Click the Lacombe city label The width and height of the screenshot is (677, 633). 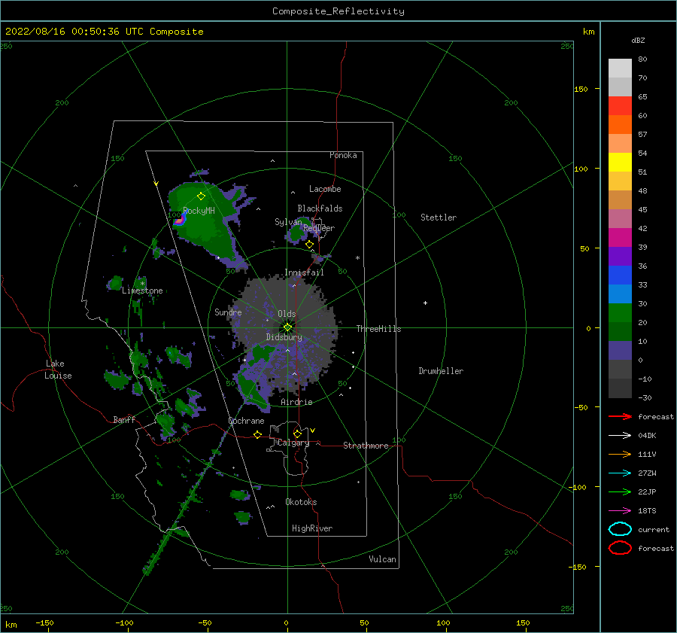click(325, 189)
